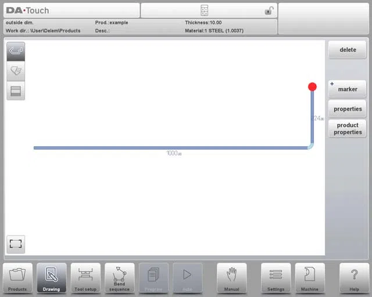Click the delete button
This screenshot has height=297, width=372.
point(348,50)
